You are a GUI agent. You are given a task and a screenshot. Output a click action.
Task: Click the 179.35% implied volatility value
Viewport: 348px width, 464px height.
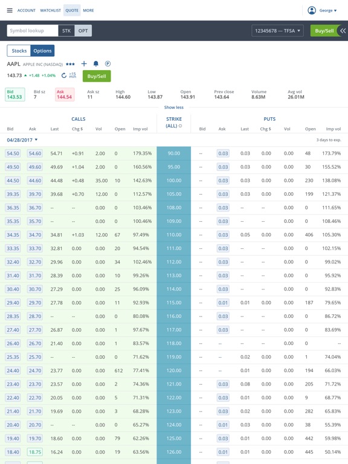click(143, 153)
